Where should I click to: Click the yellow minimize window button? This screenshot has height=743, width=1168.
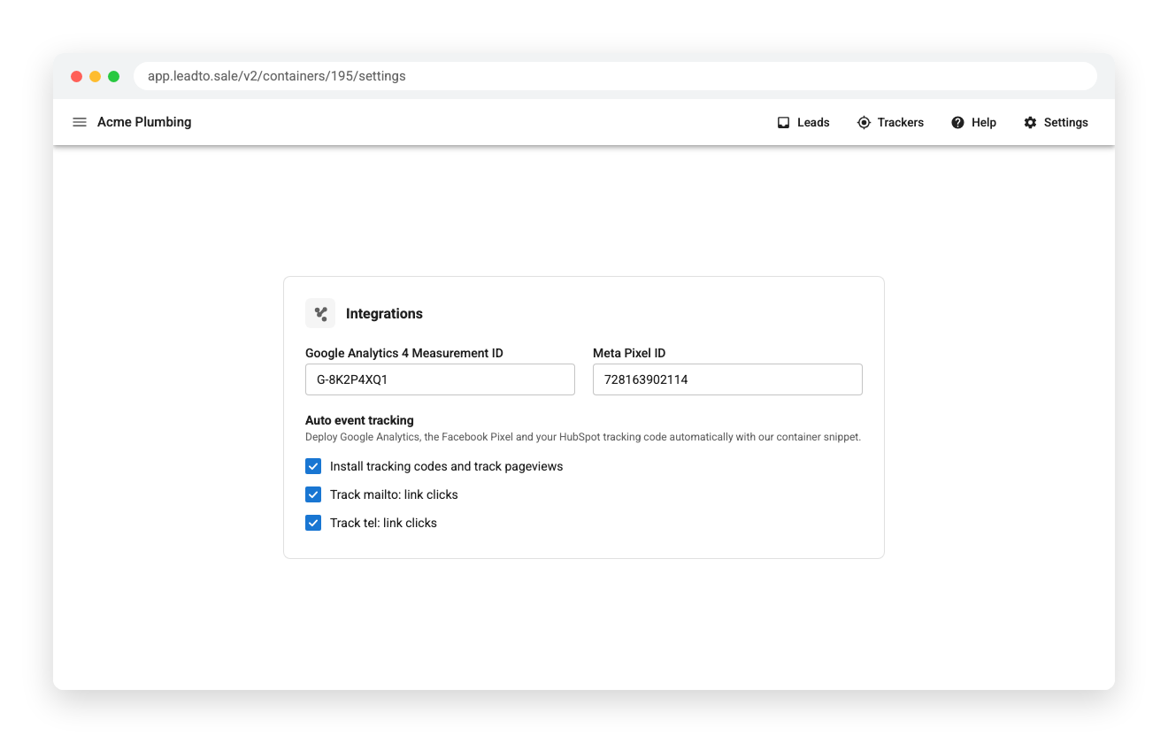[96, 76]
